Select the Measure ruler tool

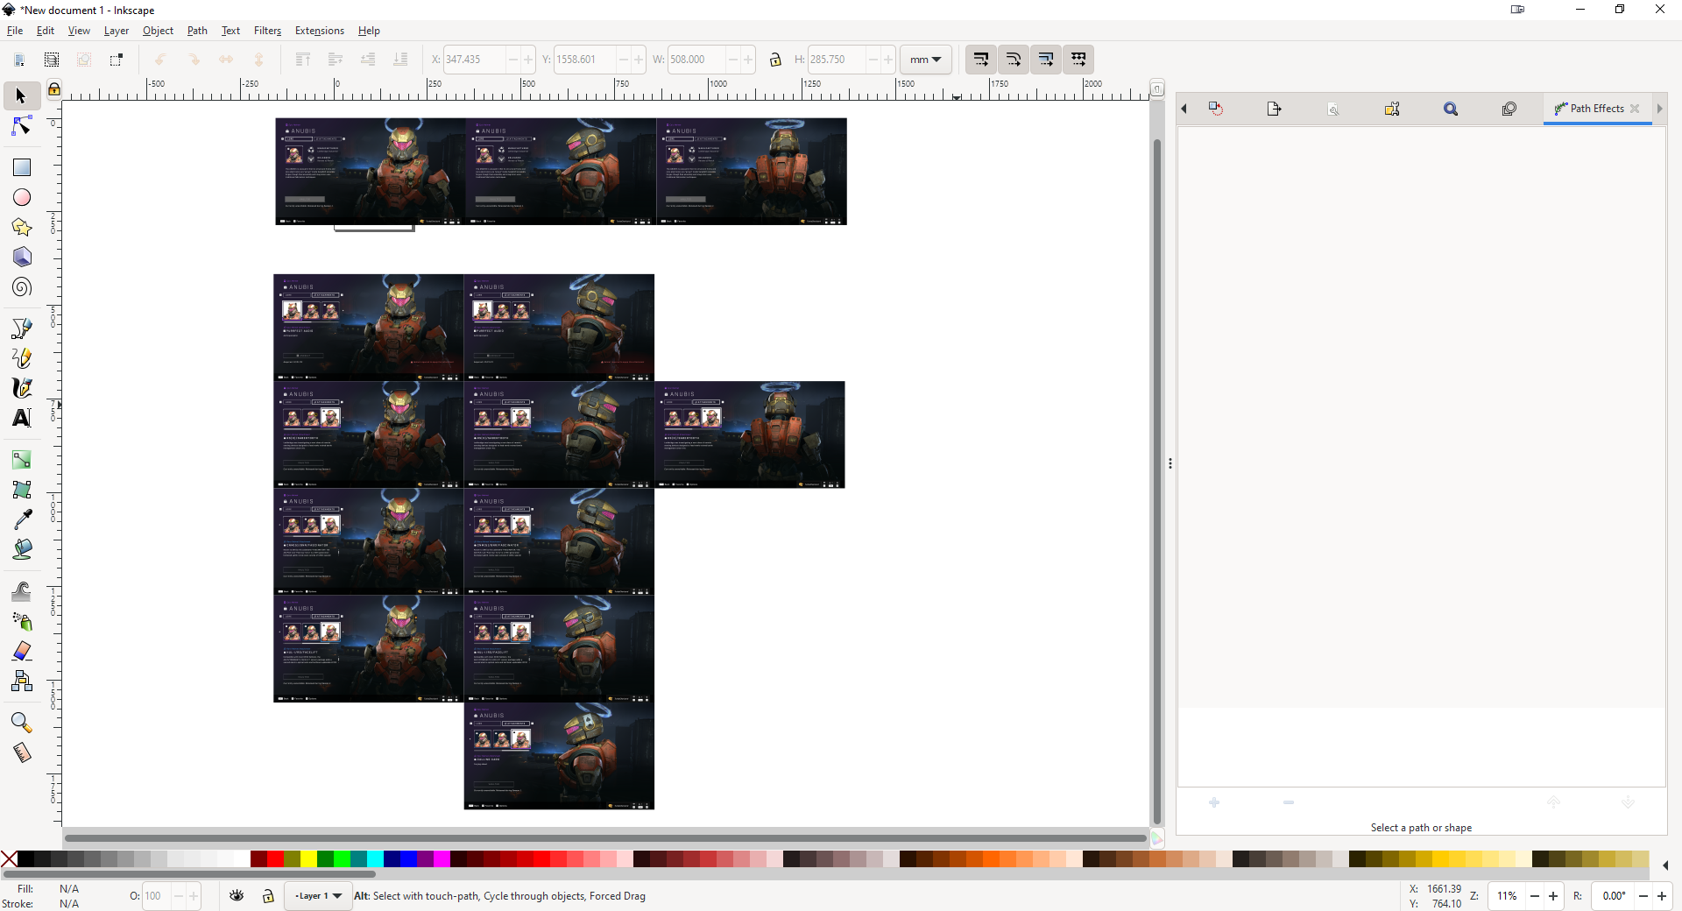tap(22, 752)
